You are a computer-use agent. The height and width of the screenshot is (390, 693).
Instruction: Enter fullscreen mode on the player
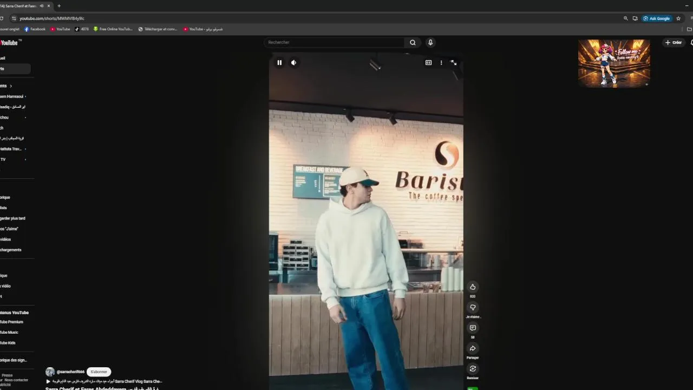[454, 63]
